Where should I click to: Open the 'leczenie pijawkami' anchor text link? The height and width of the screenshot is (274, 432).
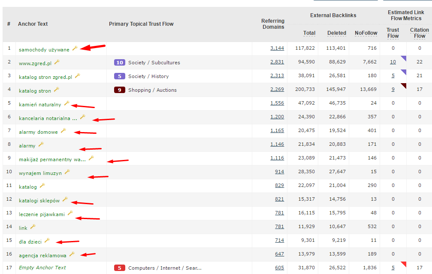42,214
